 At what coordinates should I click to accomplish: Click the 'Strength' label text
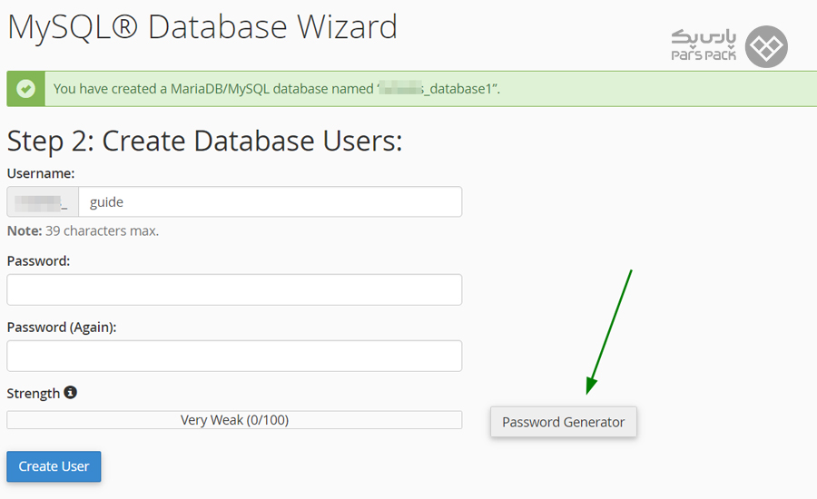coord(34,393)
